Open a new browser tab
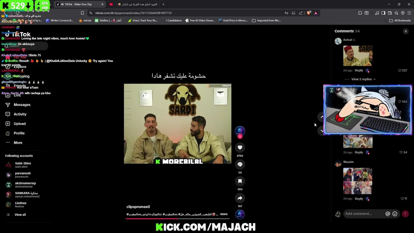 (x=163, y=4)
